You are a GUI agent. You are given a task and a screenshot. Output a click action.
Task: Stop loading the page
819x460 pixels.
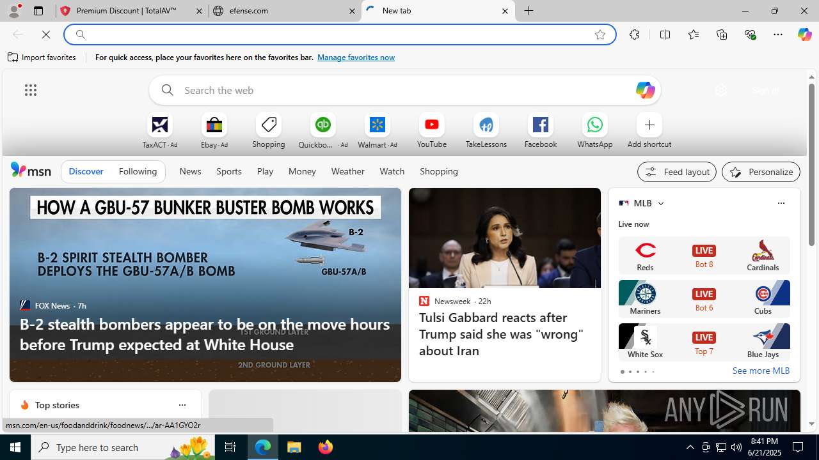click(x=46, y=34)
